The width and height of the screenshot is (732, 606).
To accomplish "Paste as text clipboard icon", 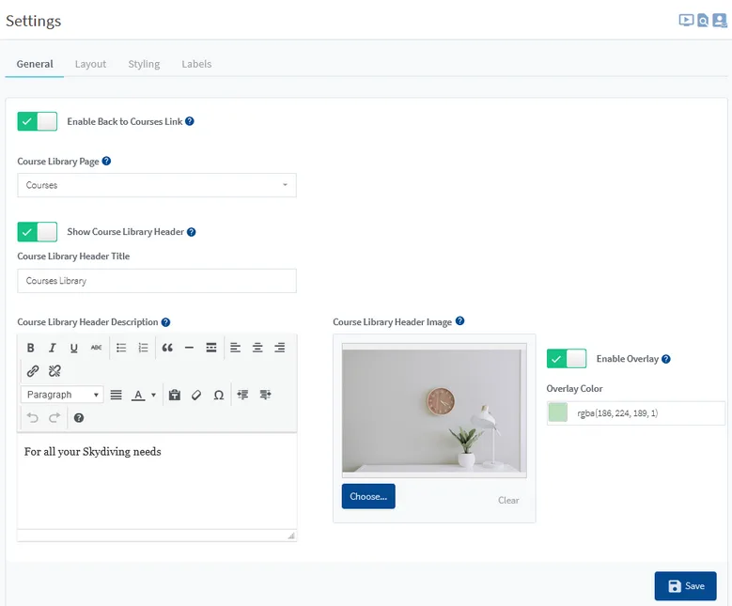I will 175,395.
